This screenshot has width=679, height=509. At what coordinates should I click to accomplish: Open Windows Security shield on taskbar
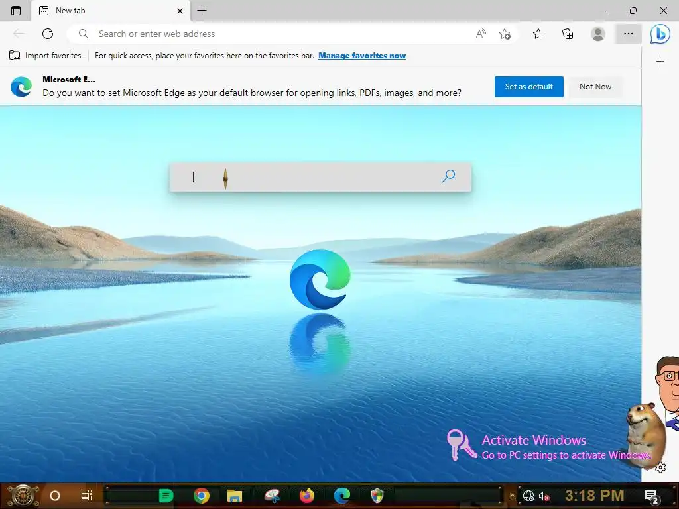pos(377,496)
